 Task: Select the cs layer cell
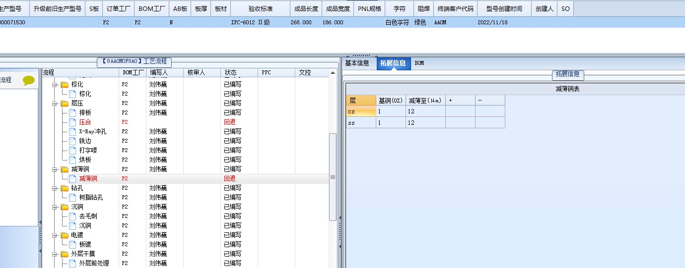coord(361,111)
